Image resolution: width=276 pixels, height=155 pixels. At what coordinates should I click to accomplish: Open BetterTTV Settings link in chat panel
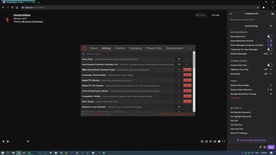point(239,133)
